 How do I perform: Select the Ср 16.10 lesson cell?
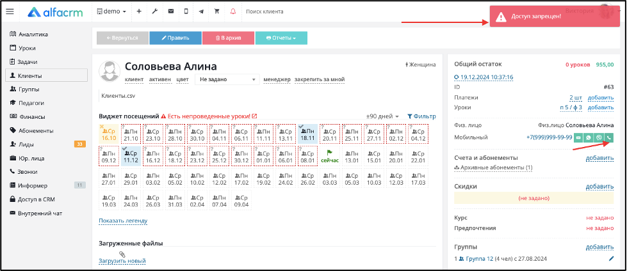click(x=109, y=134)
